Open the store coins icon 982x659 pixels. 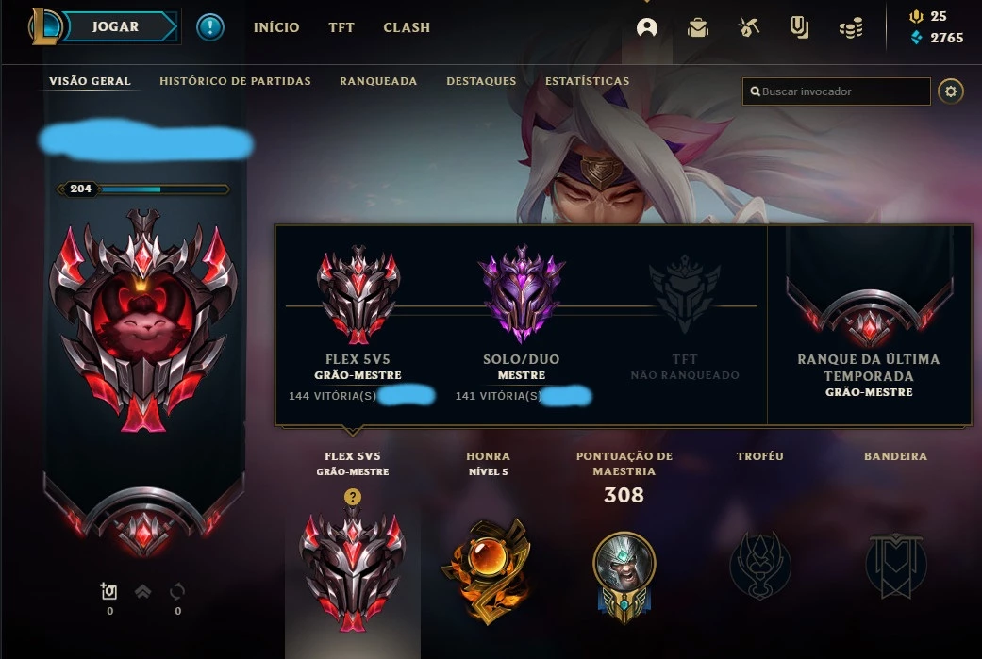tap(851, 27)
